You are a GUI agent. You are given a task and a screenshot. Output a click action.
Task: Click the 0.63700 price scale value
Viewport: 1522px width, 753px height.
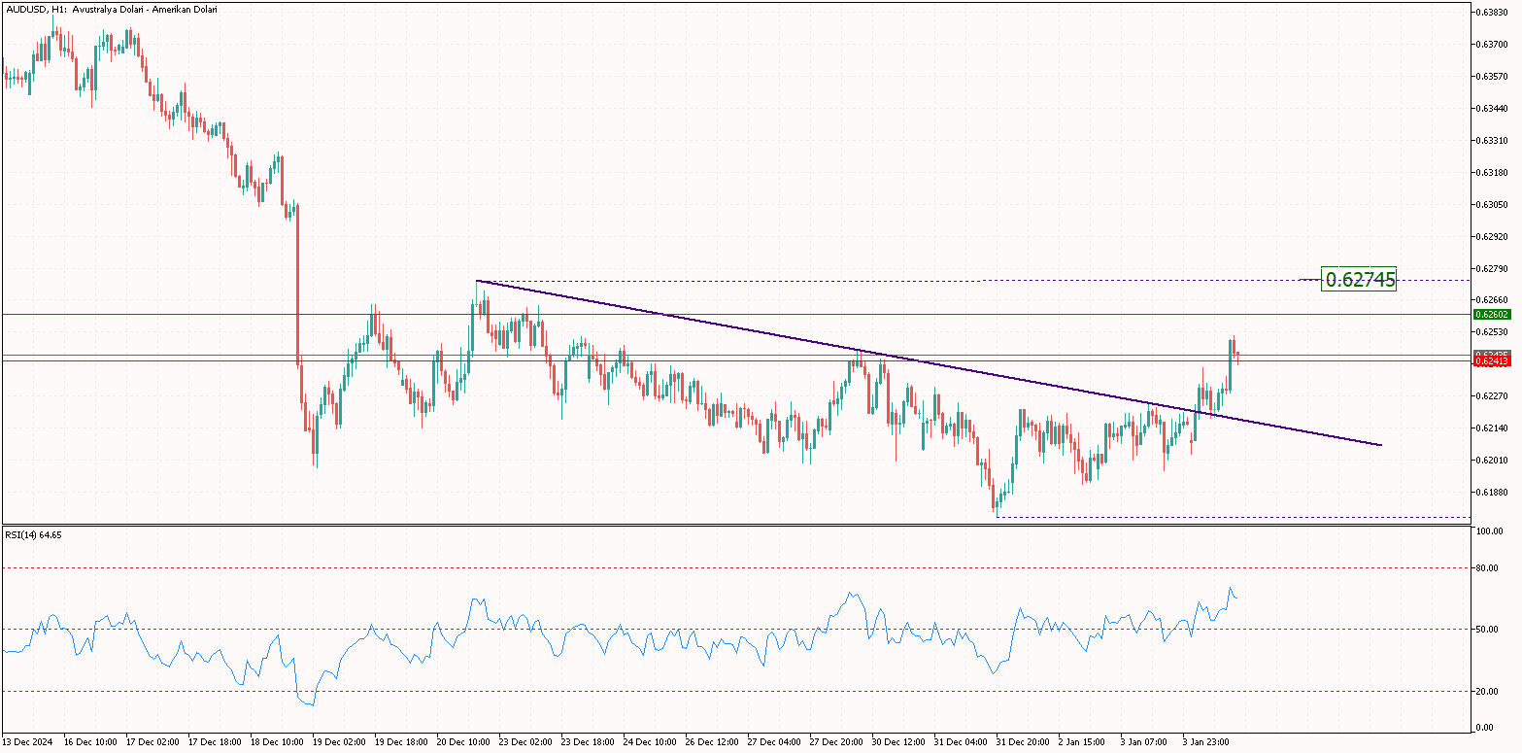pos(1492,45)
